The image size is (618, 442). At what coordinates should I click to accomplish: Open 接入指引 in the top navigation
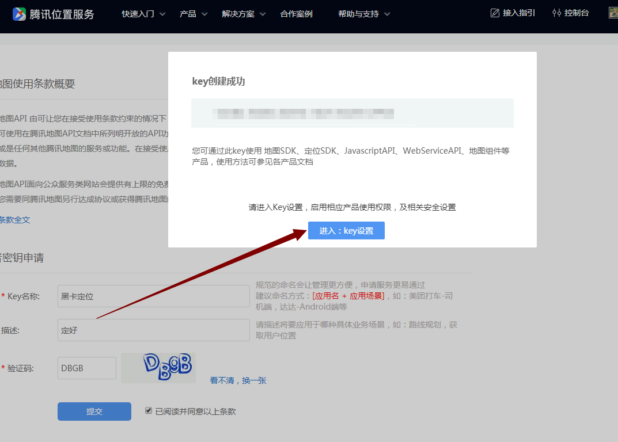518,13
